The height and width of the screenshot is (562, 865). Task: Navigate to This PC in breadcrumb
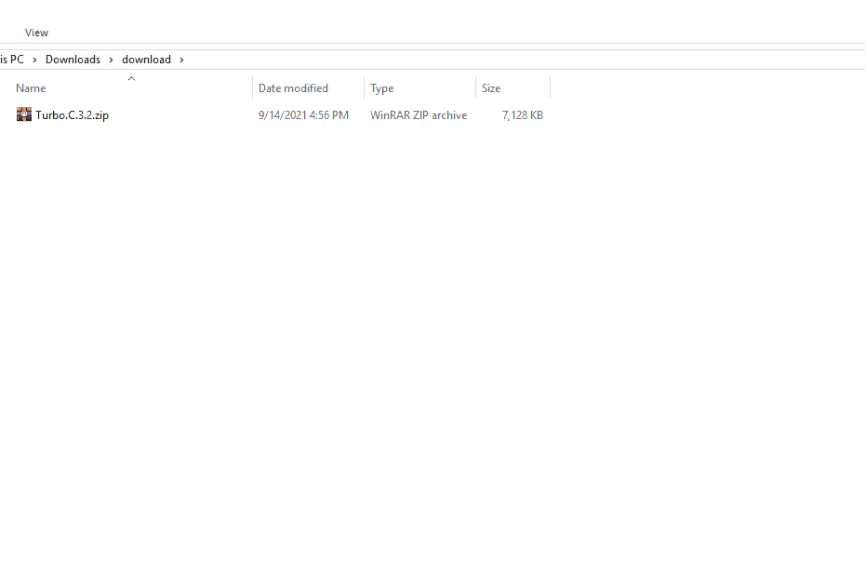[x=12, y=60]
